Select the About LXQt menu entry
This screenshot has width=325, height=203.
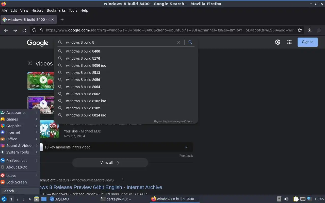[20, 167]
